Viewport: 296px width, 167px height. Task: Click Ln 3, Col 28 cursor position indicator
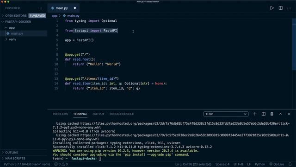(x=193, y=164)
